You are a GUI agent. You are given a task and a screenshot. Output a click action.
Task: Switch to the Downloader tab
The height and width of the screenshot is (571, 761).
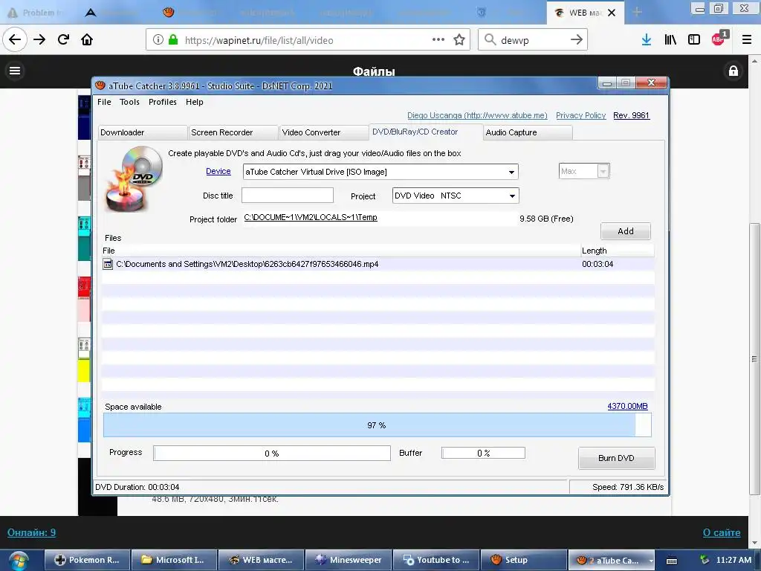142,132
